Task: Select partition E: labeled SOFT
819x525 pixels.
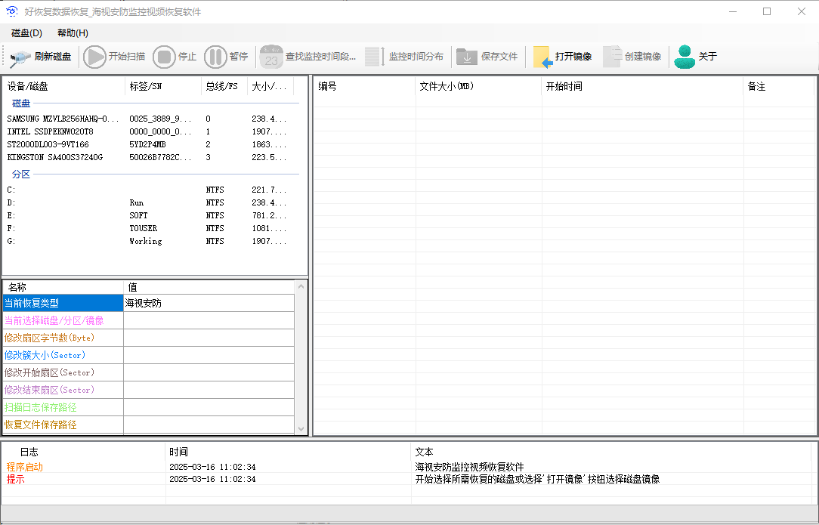Action: point(151,215)
